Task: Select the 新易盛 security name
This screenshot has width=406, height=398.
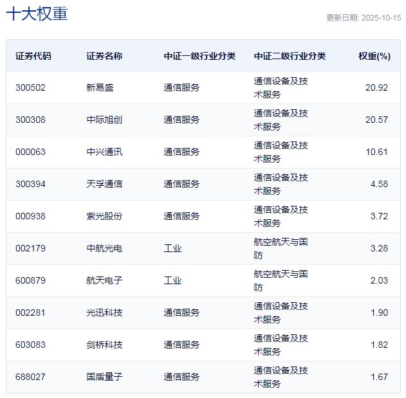Action: tap(100, 87)
